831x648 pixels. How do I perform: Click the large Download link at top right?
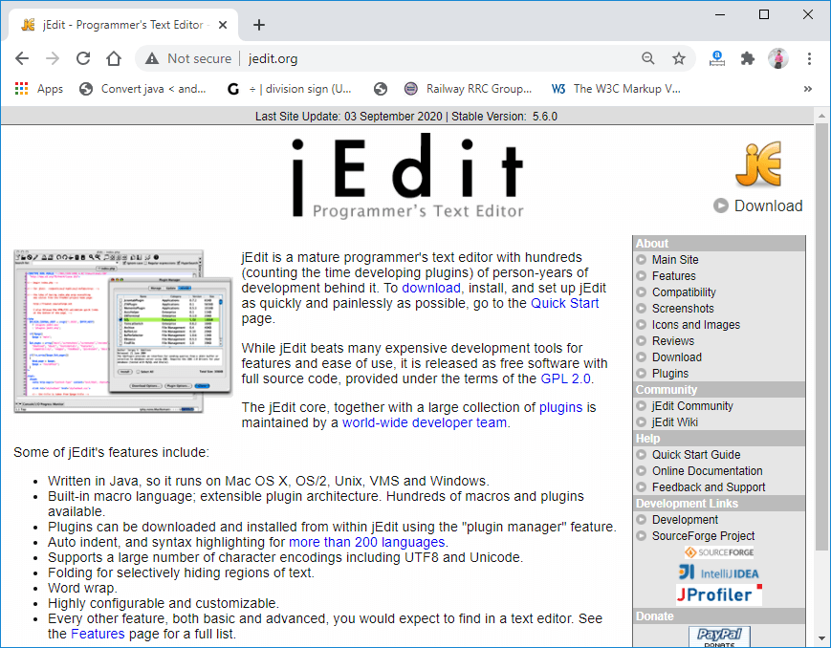pyautogui.click(x=758, y=205)
